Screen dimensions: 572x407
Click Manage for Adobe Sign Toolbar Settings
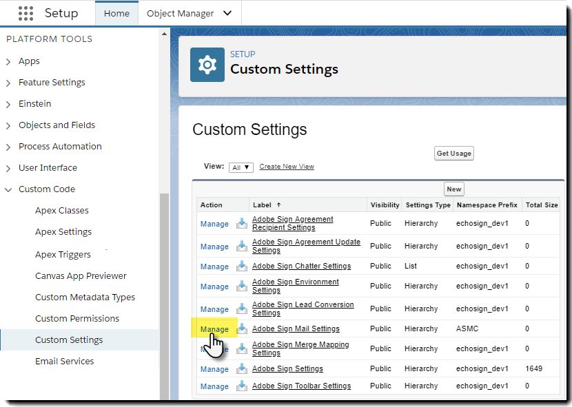214,386
